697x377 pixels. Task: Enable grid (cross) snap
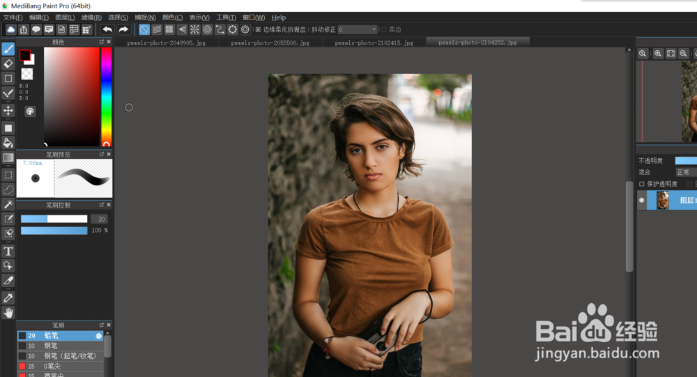pyautogui.click(x=169, y=29)
